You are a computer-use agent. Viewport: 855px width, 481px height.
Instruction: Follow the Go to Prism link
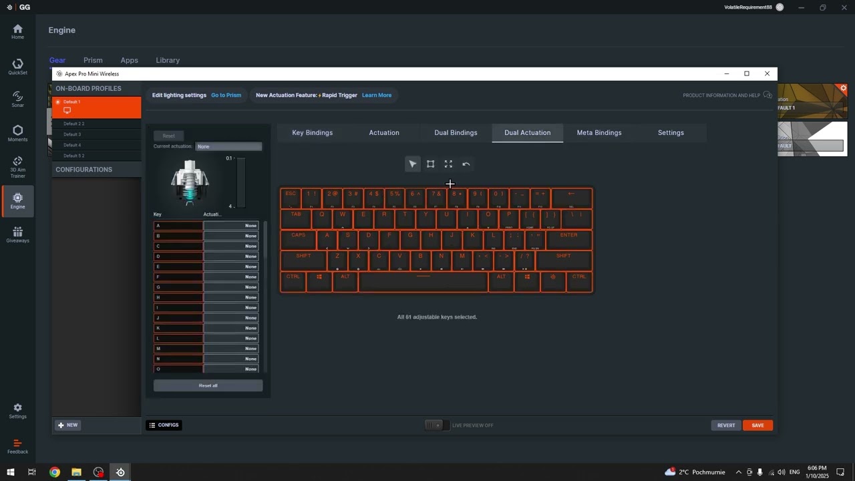click(x=226, y=96)
